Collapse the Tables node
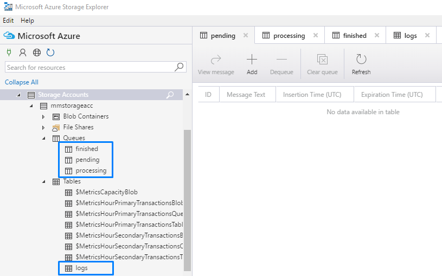 click(x=44, y=182)
